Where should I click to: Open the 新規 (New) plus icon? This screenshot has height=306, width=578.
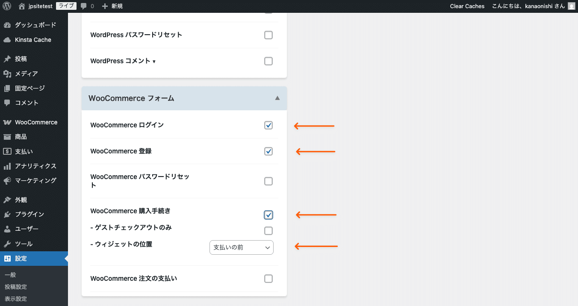coord(106,6)
